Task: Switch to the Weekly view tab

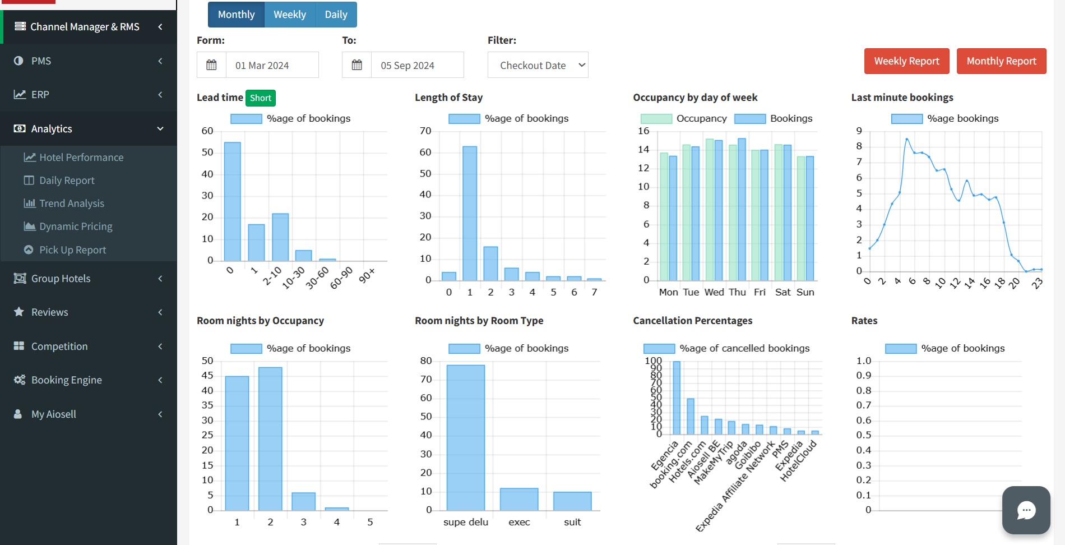Action: point(290,15)
